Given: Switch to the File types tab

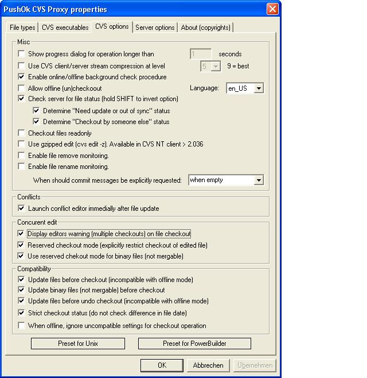Looking at the screenshot, I should pyautogui.click(x=22, y=28).
